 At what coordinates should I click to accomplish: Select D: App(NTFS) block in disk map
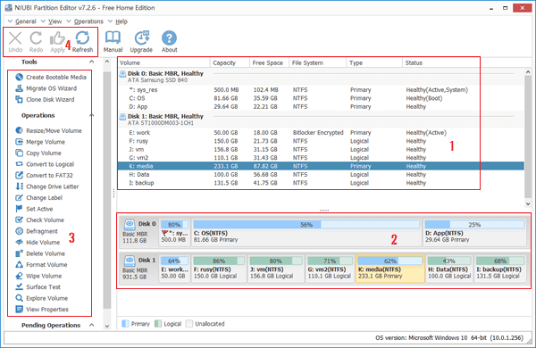tap(474, 232)
